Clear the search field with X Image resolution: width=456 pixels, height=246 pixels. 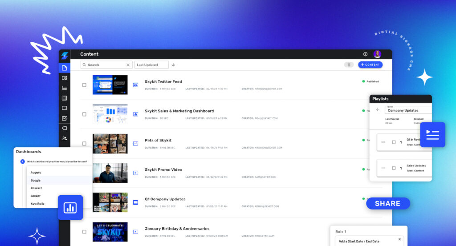coord(128,65)
